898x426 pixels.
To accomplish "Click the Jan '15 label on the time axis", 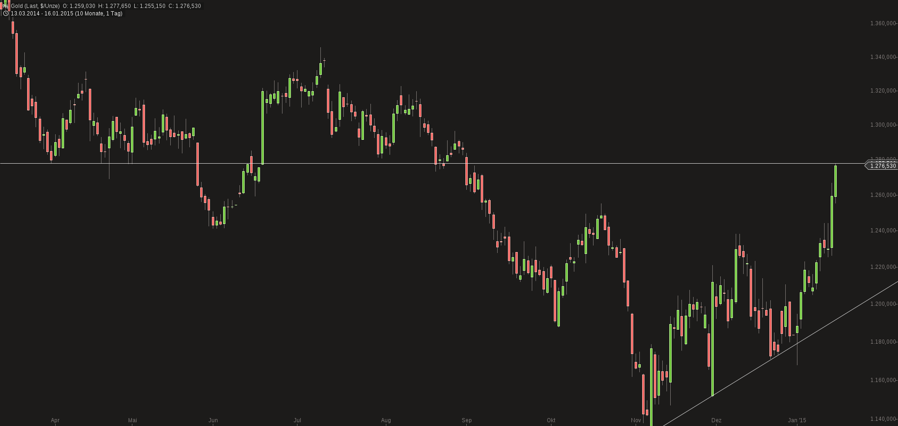I will pos(797,420).
